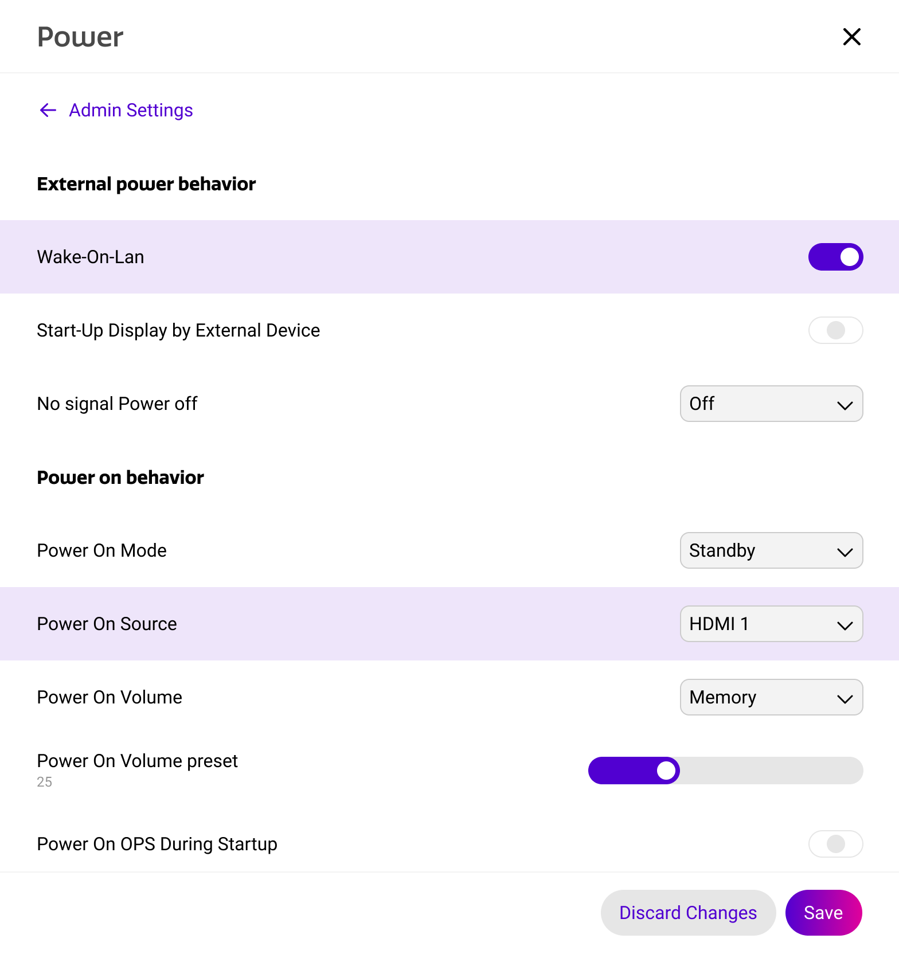Image resolution: width=899 pixels, height=954 pixels.
Task: Expand the Power On Volume dropdown
Action: point(771,697)
